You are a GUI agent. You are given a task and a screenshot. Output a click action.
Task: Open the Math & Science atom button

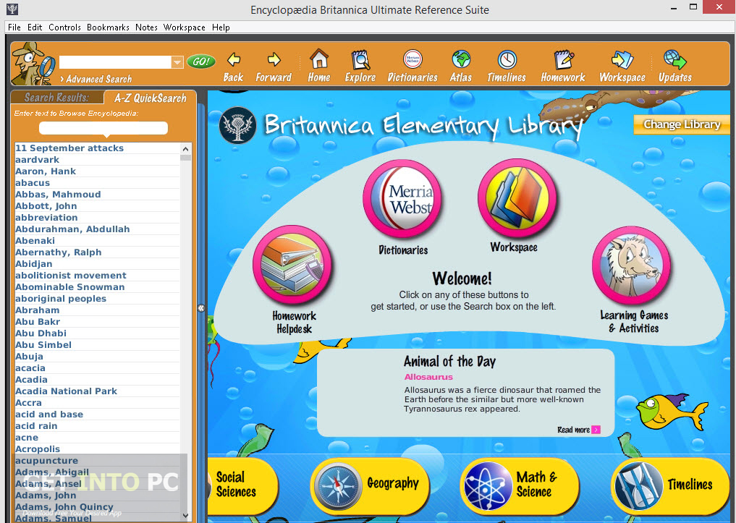[520, 486]
